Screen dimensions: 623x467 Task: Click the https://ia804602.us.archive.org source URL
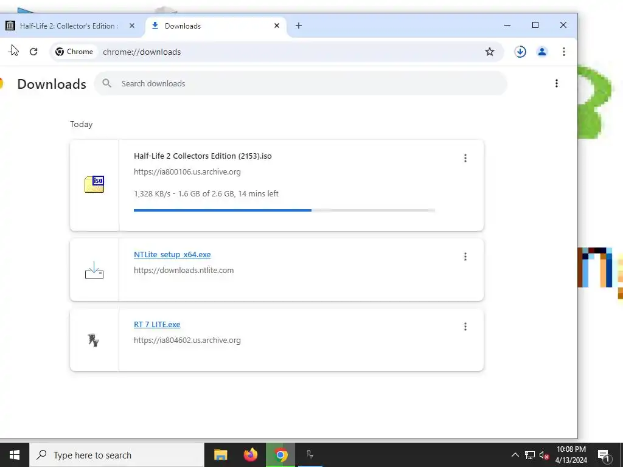(187, 341)
